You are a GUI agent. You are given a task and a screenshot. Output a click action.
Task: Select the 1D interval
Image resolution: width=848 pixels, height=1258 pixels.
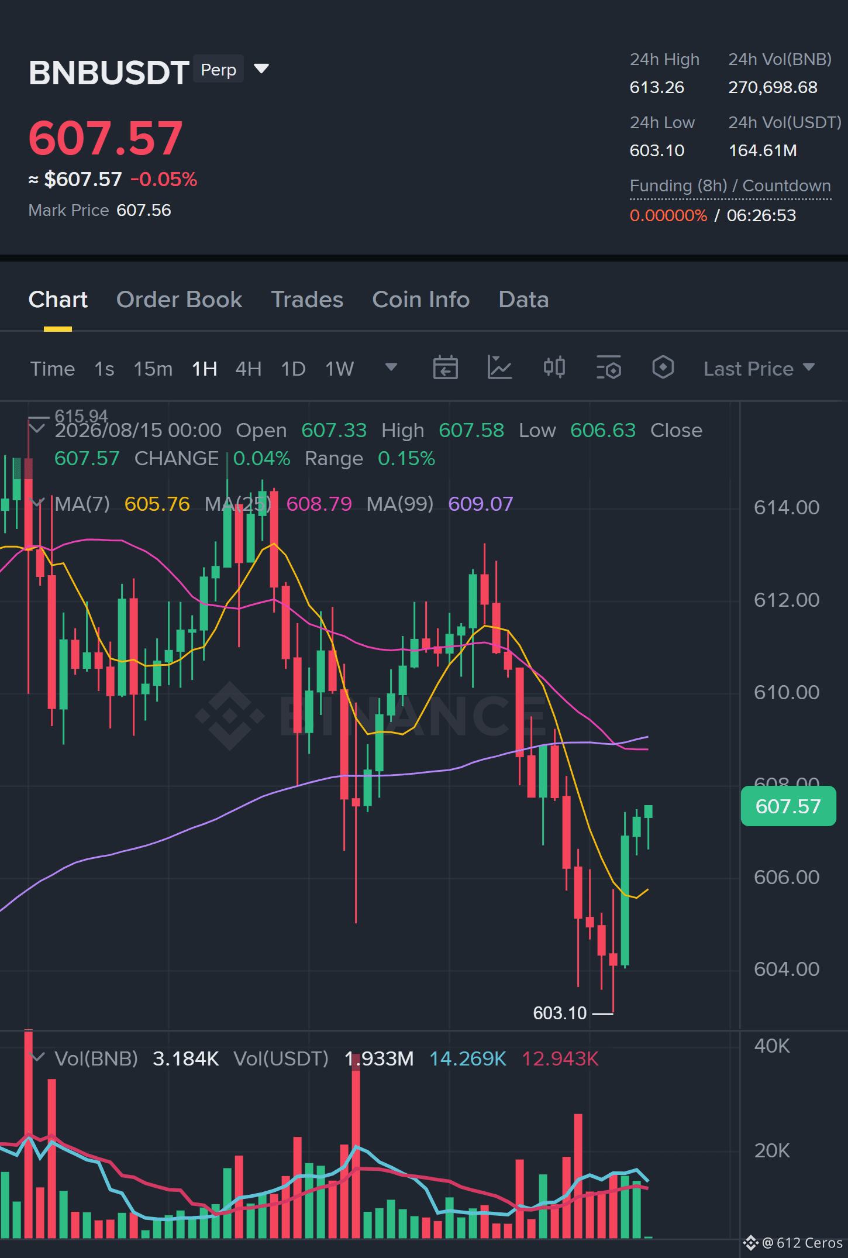point(293,369)
